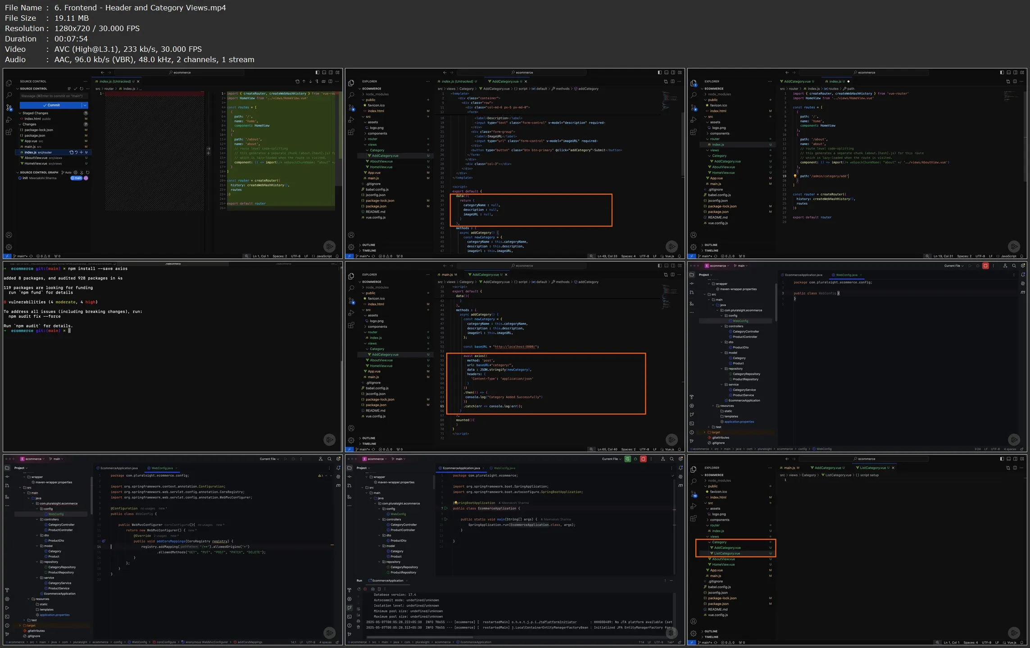The image size is (1030, 648).
Task: Expand OUTLINE section in data() highlight frame
Action: [368, 245]
